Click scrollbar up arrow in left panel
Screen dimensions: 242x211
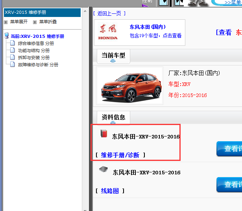point(85,11)
